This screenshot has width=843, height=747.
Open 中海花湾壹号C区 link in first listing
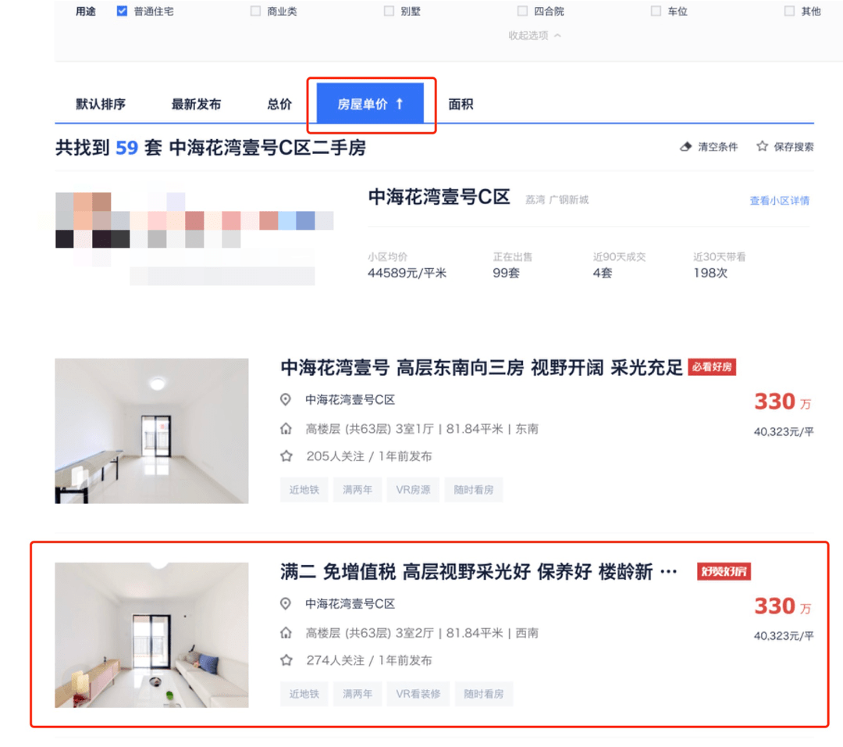pyautogui.click(x=350, y=400)
